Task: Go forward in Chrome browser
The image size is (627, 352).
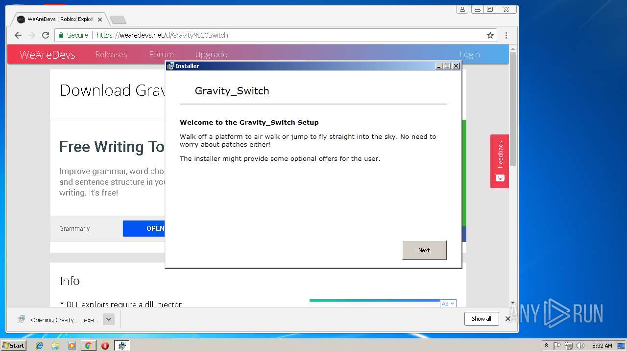Action: pos(32,35)
